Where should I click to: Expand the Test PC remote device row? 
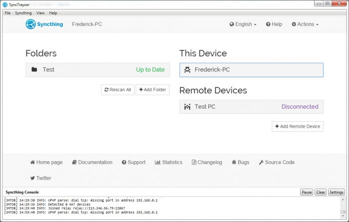click(251, 107)
